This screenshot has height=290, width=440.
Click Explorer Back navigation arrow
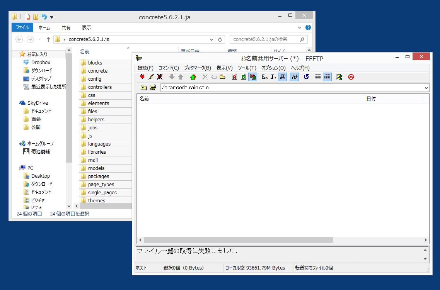click(19, 39)
